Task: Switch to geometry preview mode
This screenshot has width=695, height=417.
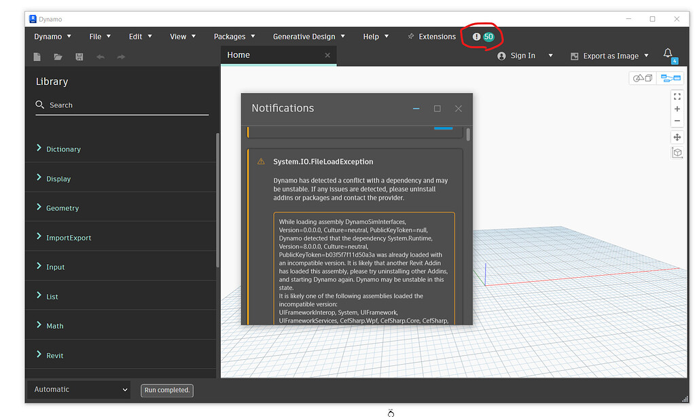Action: 641,77
